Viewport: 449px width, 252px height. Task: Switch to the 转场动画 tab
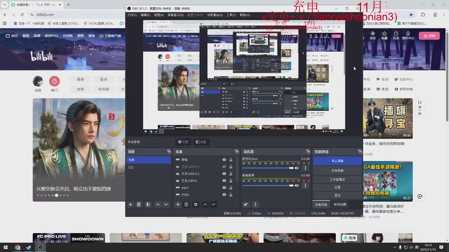click(341, 204)
